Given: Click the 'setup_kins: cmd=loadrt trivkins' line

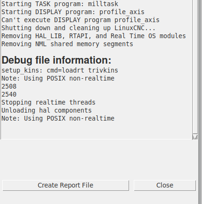Looking at the screenshot, I should [60, 70].
